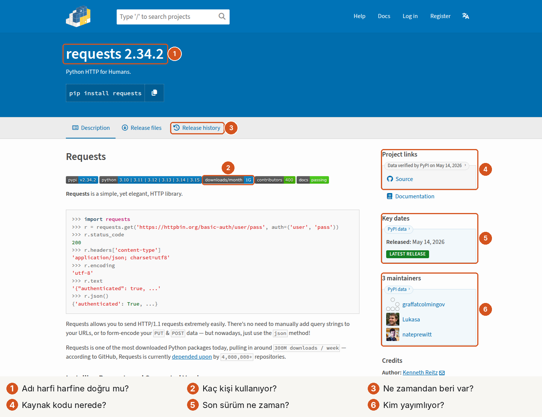Open the Source project link
Viewport: 542px width, 417px height.
(x=400, y=179)
